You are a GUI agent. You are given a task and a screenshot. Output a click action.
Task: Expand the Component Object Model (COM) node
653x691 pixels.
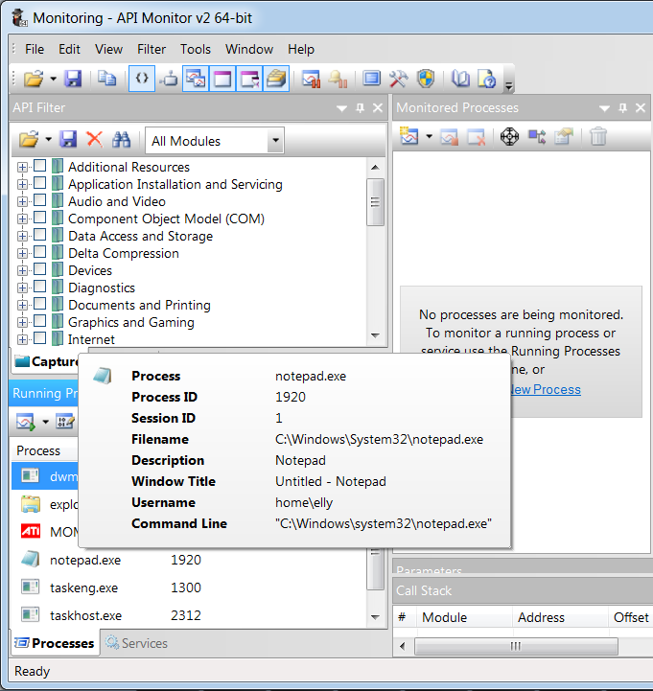point(22,219)
